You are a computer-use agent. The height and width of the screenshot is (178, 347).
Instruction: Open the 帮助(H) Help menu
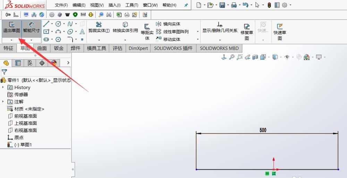click(x=169, y=5)
